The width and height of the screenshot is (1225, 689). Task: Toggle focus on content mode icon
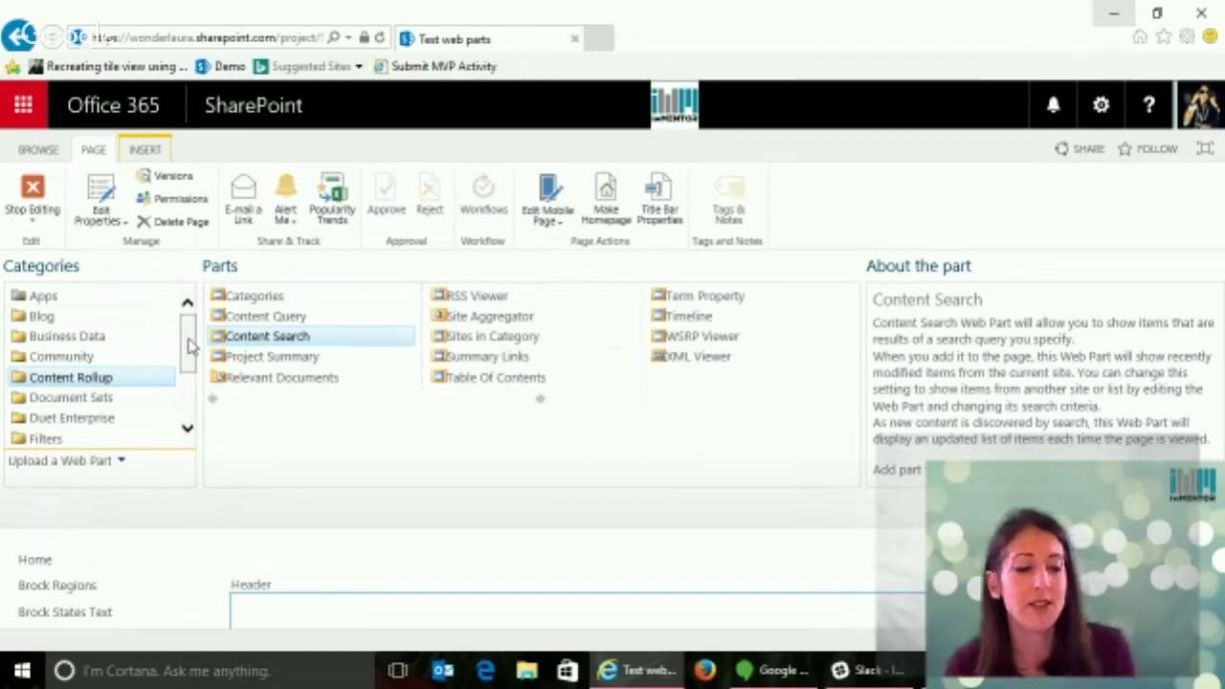coord(1205,149)
